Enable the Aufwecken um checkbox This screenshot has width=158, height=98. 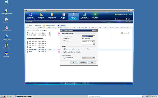[64, 58]
